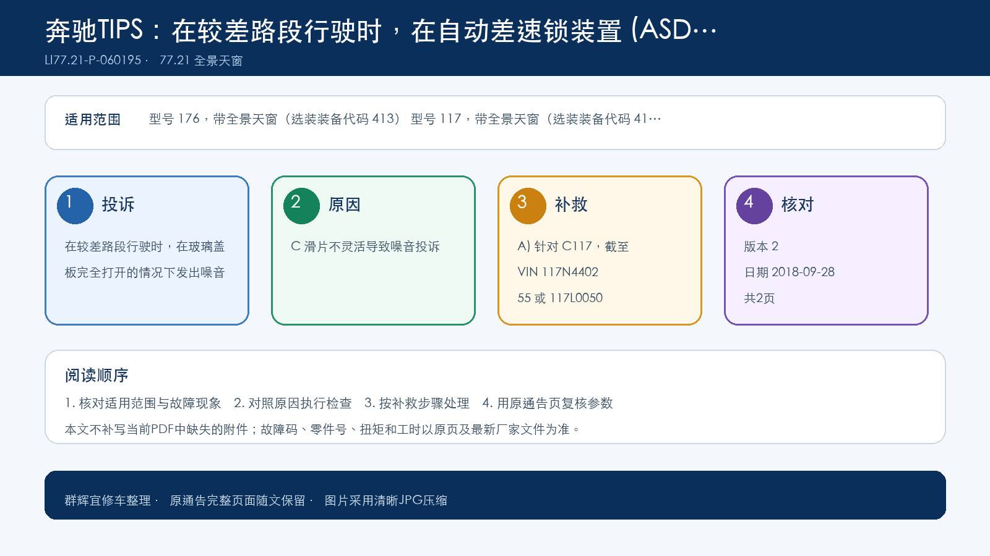
Task: Select the 原因 card heading
Action: [x=345, y=204]
